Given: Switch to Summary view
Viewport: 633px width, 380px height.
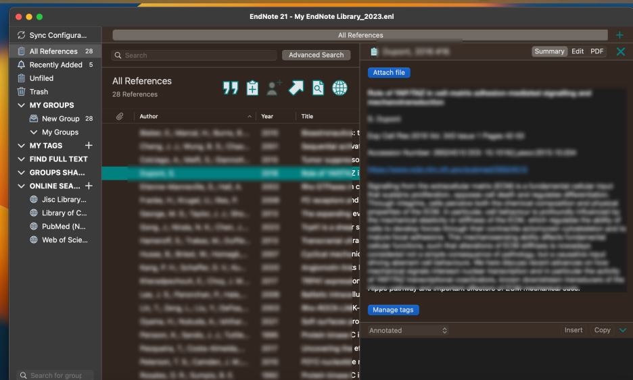Looking at the screenshot, I should pos(549,51).
